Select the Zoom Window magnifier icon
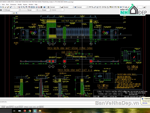The width and height of the screenshot is (150, 113). tap(24, 7)
